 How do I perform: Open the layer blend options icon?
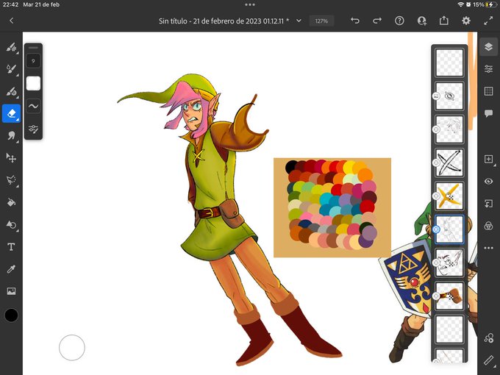[488, 226]
